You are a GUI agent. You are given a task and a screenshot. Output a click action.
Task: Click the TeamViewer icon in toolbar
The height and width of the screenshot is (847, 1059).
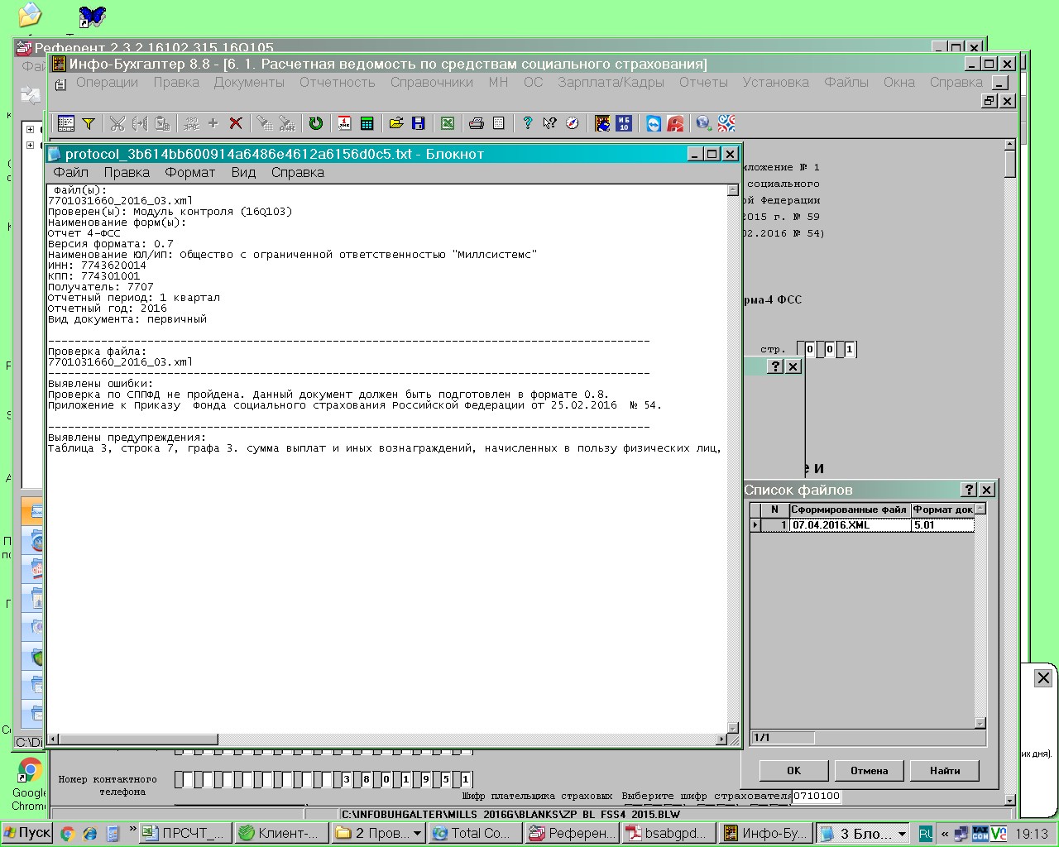point(654,123)
